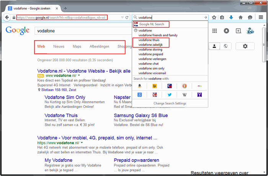Select the history entry 'vodafone' suggestion
Screen dimensions: 268x176
170,30
